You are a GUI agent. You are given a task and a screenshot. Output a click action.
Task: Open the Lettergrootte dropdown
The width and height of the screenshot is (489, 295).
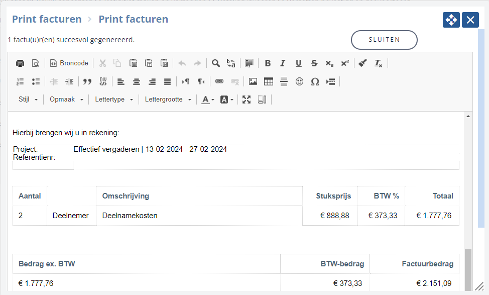click(168, 100)
